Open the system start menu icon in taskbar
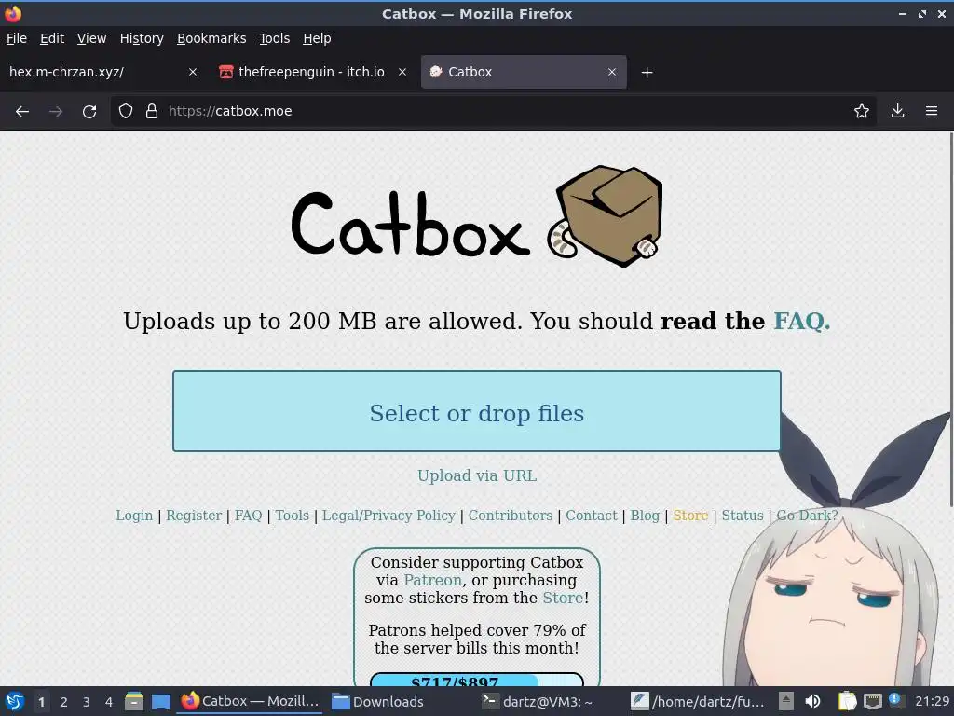This screenshot has height=716, width=954. (x=15, y=701)
